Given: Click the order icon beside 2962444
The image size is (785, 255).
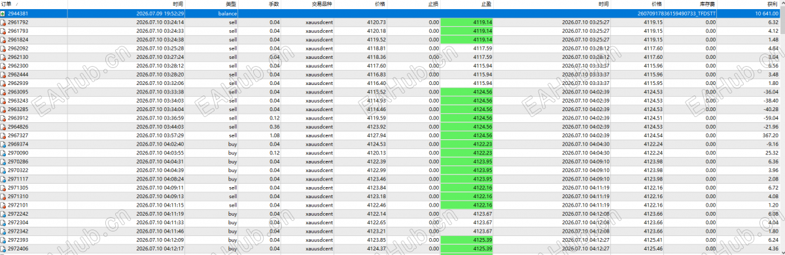Looking at the screenshot, I should tap(3, 75).
